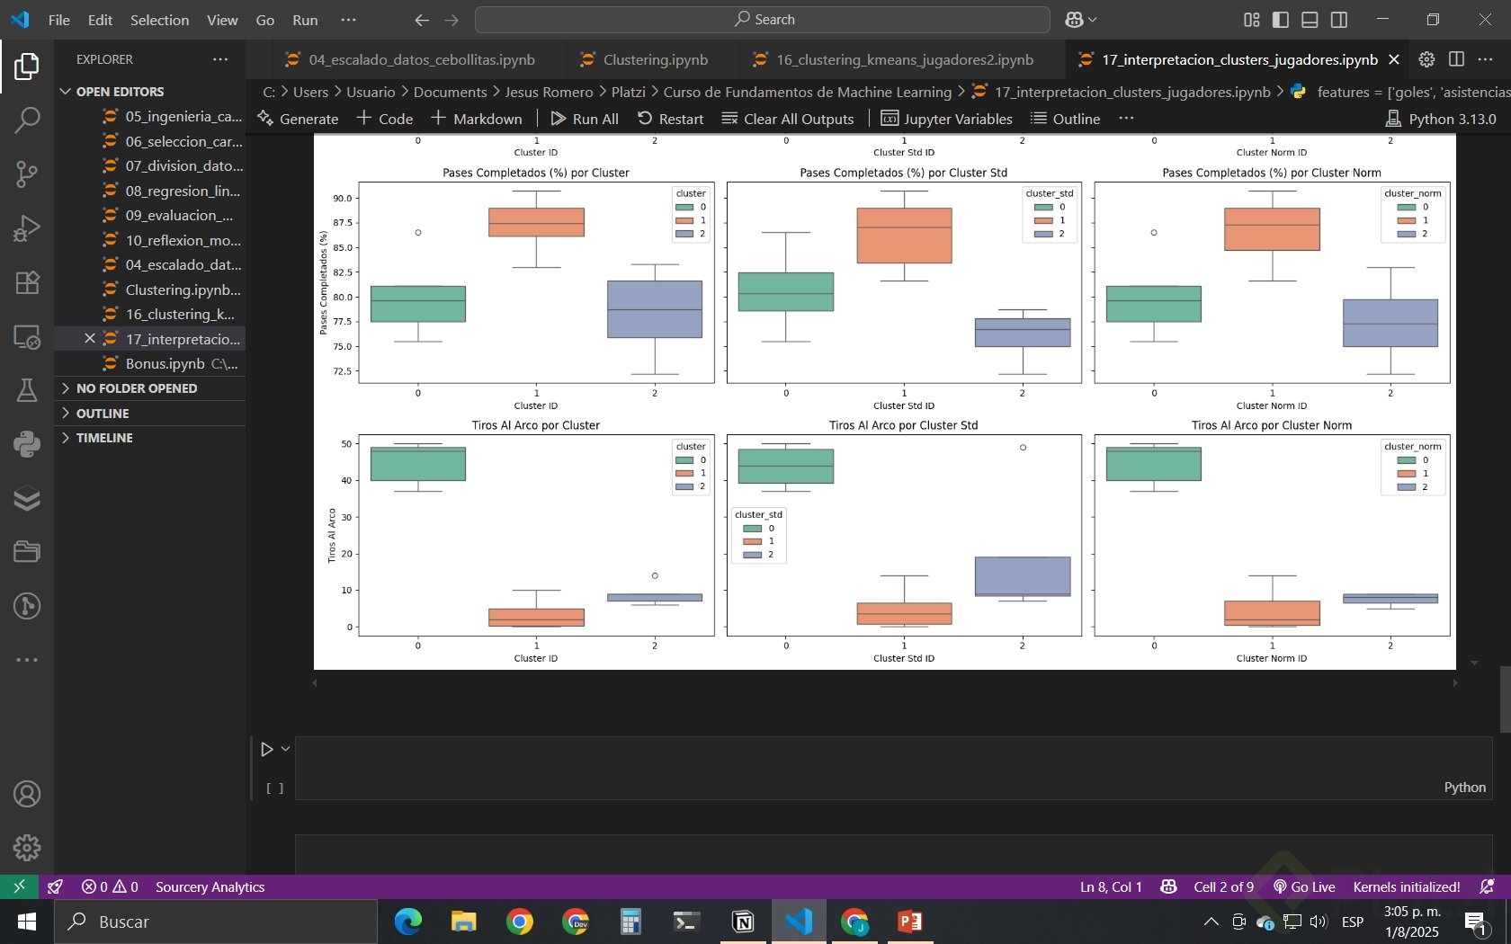Open Jupyter Variables panel
The width and height of the screenshot is (1511, 944).
946,119
